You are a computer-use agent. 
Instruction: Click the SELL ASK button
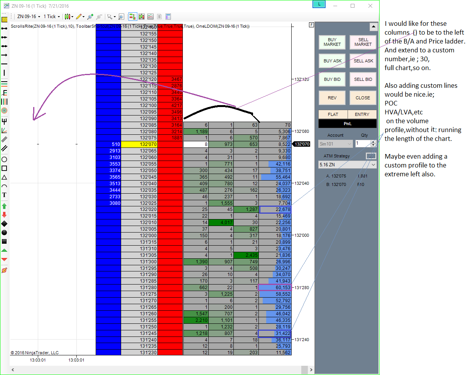363,61
